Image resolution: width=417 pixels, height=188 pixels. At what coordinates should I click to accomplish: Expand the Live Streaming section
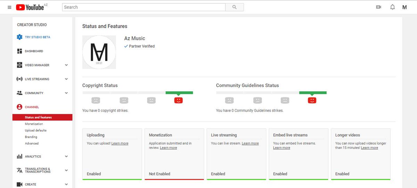click(66, 79)
